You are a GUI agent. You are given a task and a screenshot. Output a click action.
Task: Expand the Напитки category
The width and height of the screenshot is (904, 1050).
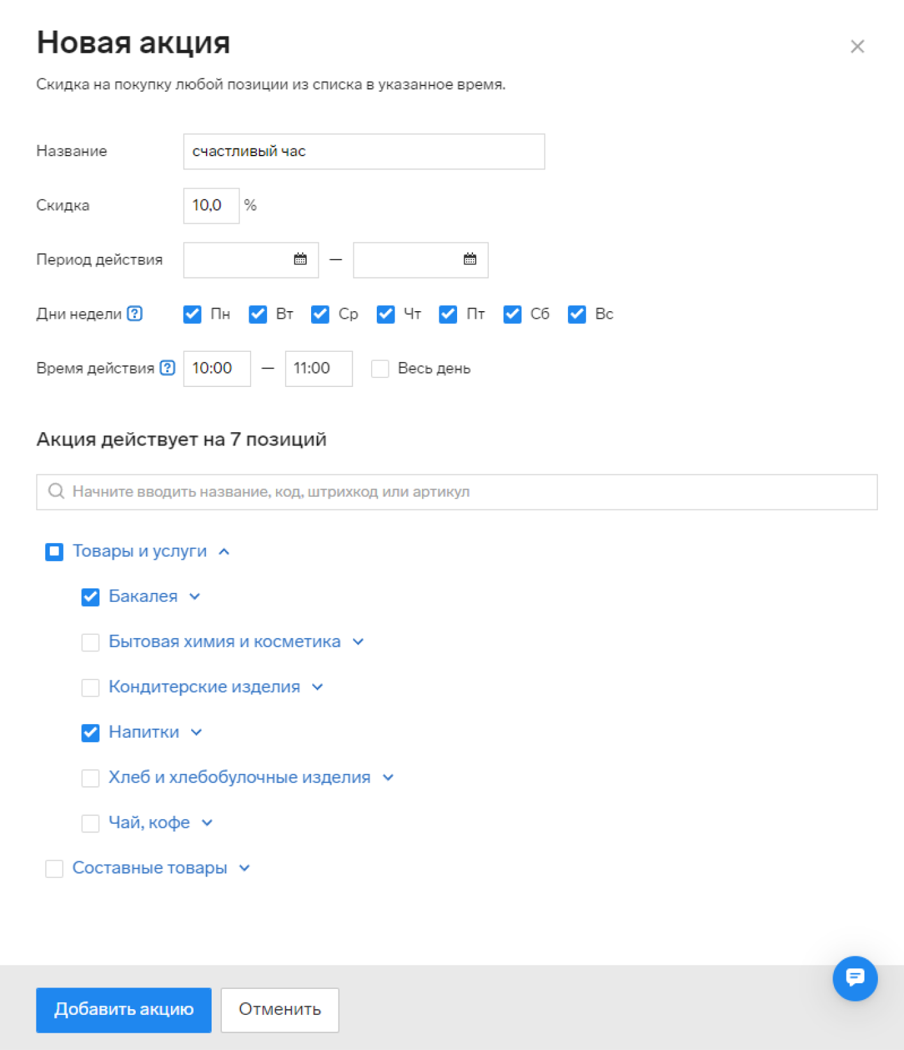[x=196, y=733]
